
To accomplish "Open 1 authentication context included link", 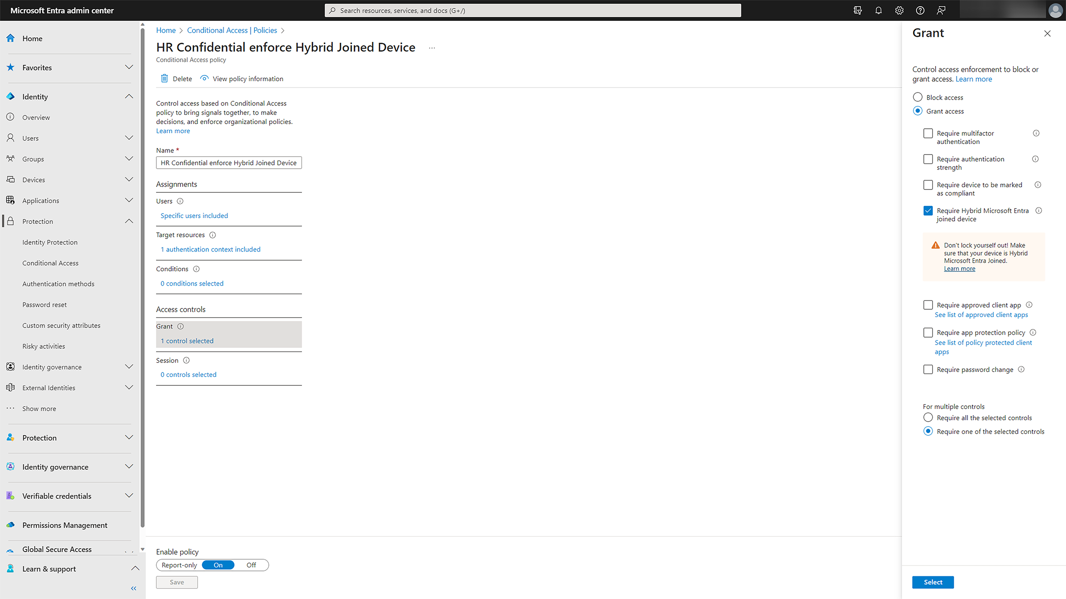I will coord(210,249).
